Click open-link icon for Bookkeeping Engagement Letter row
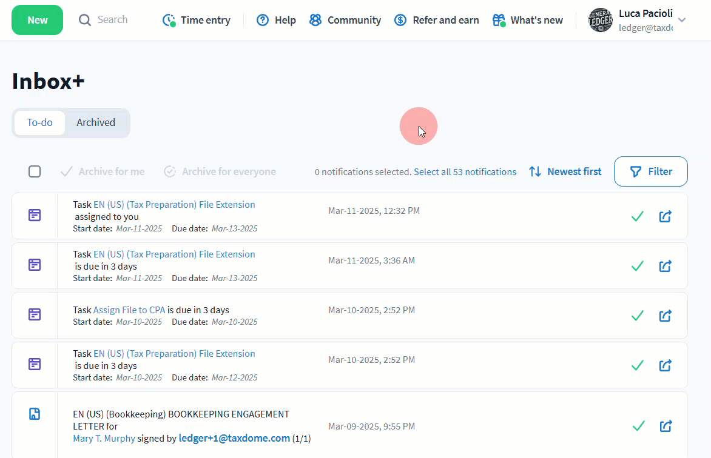Screen dimensions: 711x458 coord(666,426)
